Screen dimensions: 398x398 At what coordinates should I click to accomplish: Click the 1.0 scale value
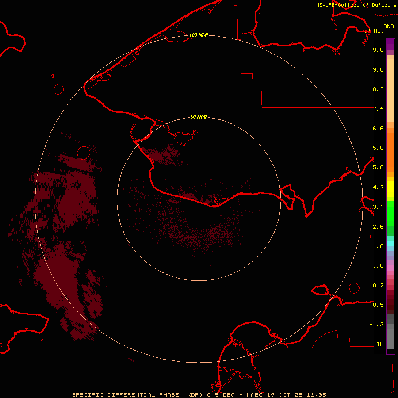click(x=378, y=266)
